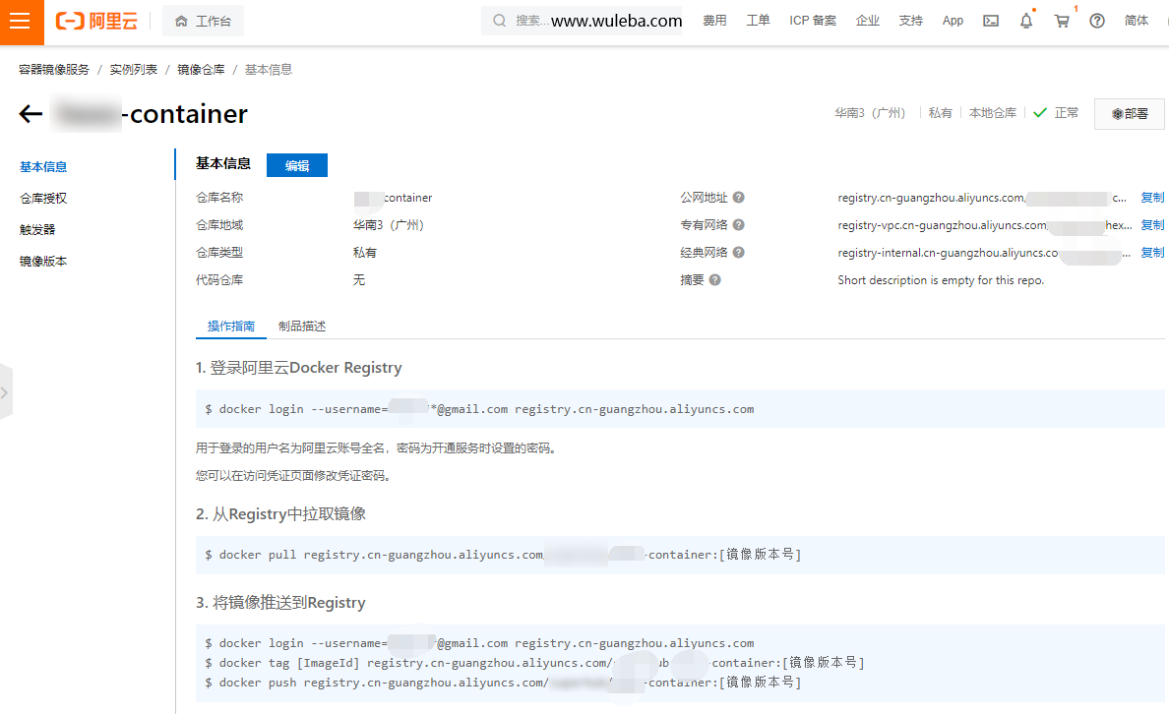Select 触发器 in the left sidebar
This screenshot has height=714, width=1169.
[x=36, y=227]
